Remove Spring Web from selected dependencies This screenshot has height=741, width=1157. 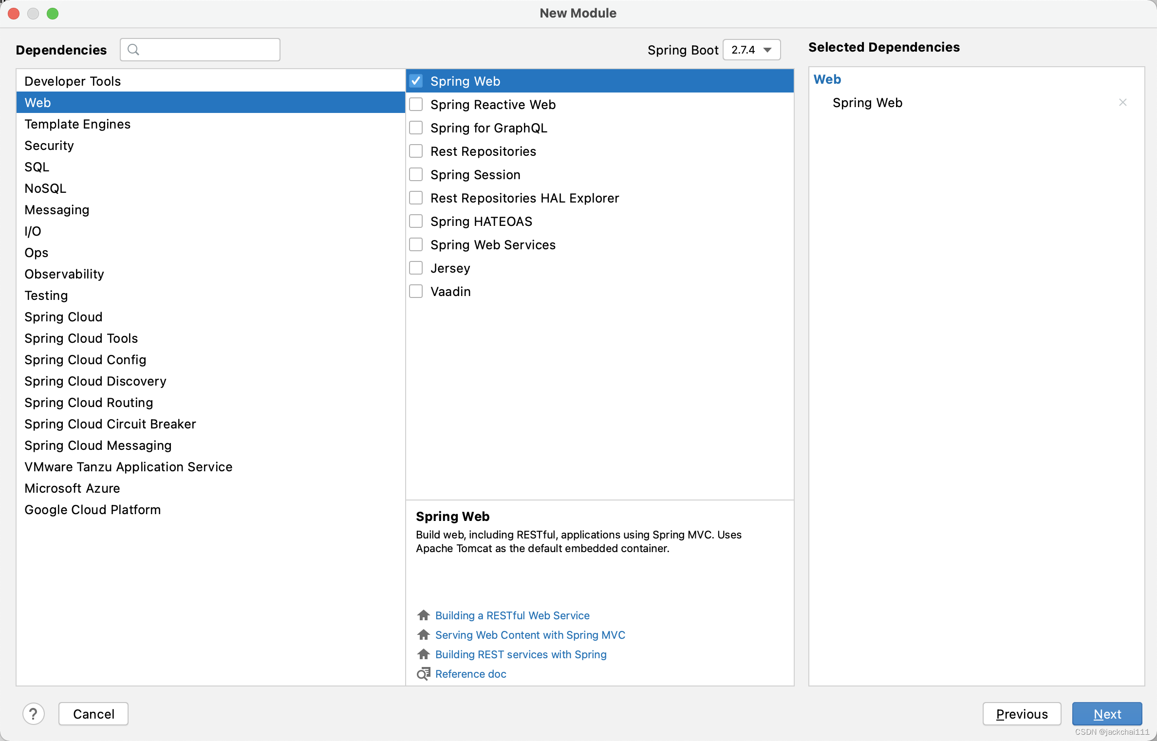click(x=1123, y=102)
